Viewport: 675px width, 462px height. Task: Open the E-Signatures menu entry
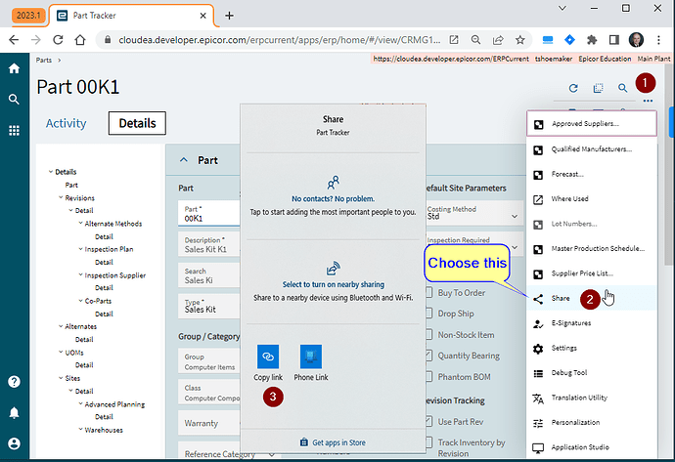click(x=592, y=323)
